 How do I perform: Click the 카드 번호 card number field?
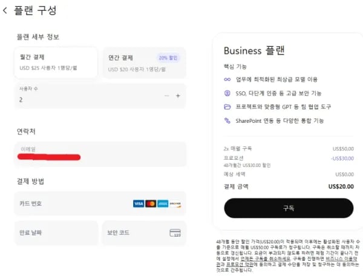100,203
